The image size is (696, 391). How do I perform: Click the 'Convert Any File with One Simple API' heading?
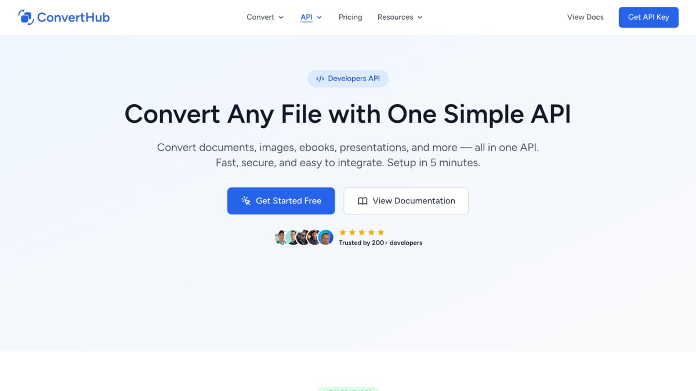coord(348,114)
